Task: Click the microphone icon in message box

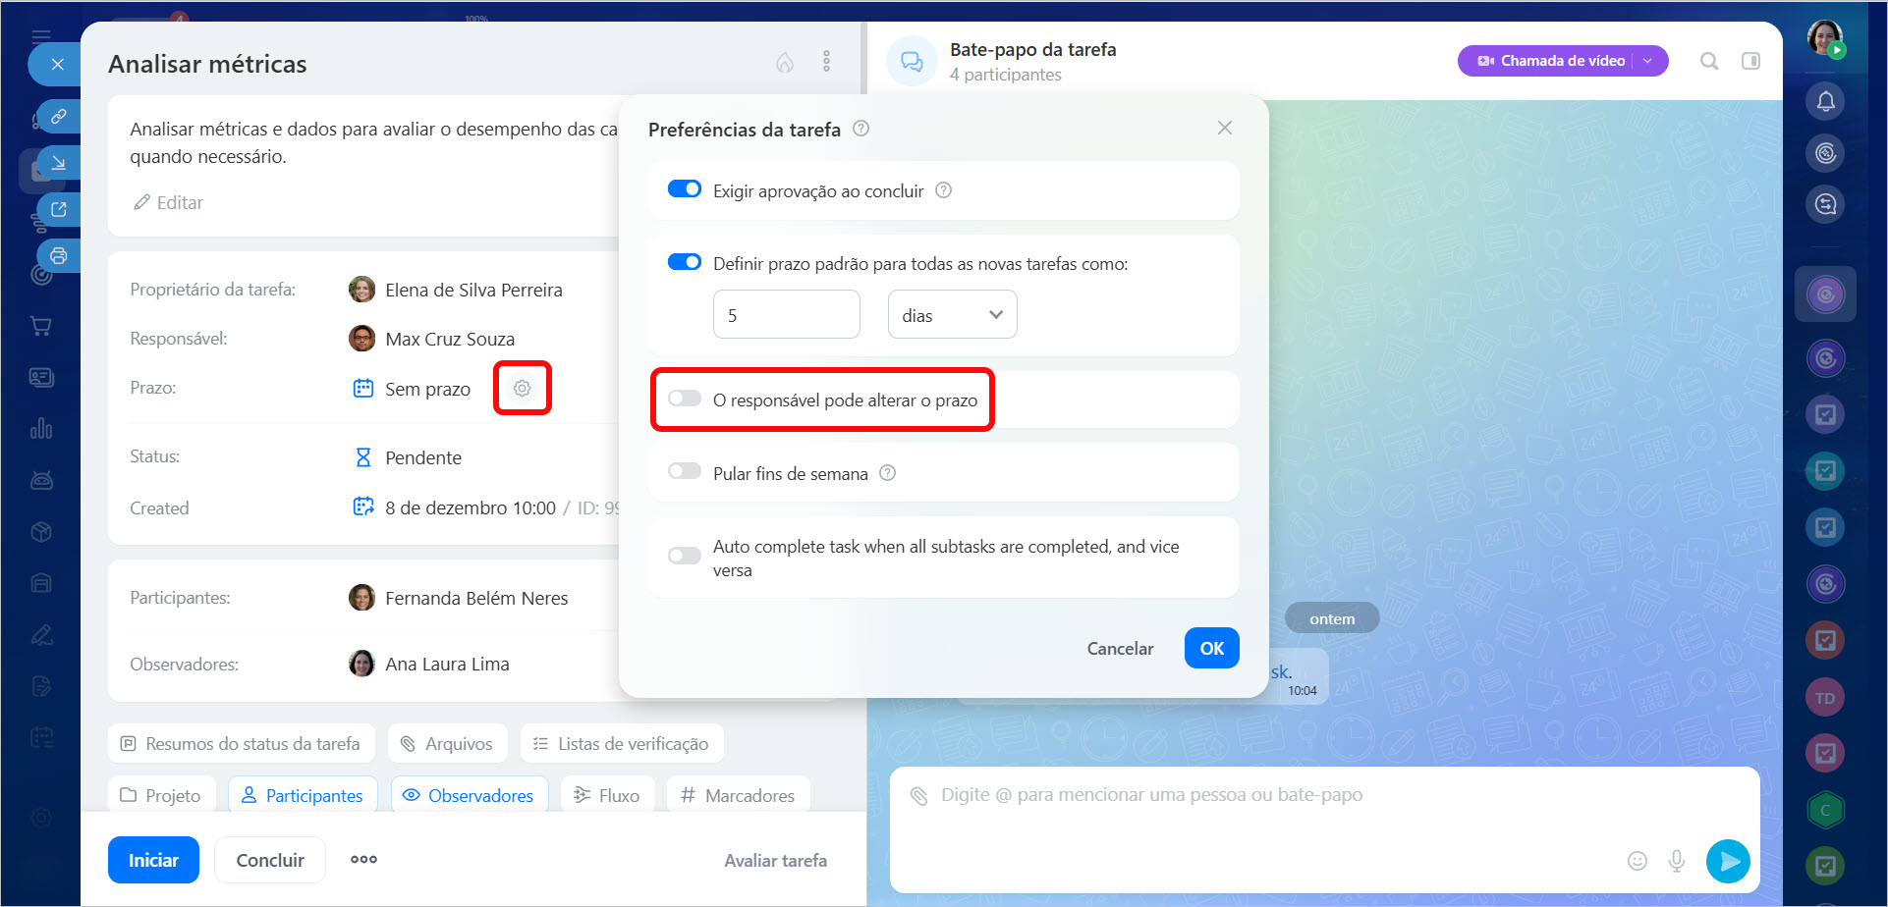Action: [1676, 861]
